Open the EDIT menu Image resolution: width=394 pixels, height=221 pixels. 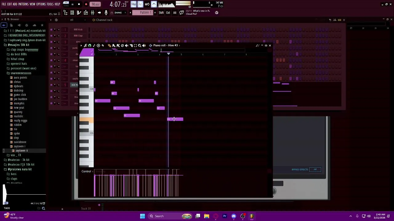coord(9,4)
